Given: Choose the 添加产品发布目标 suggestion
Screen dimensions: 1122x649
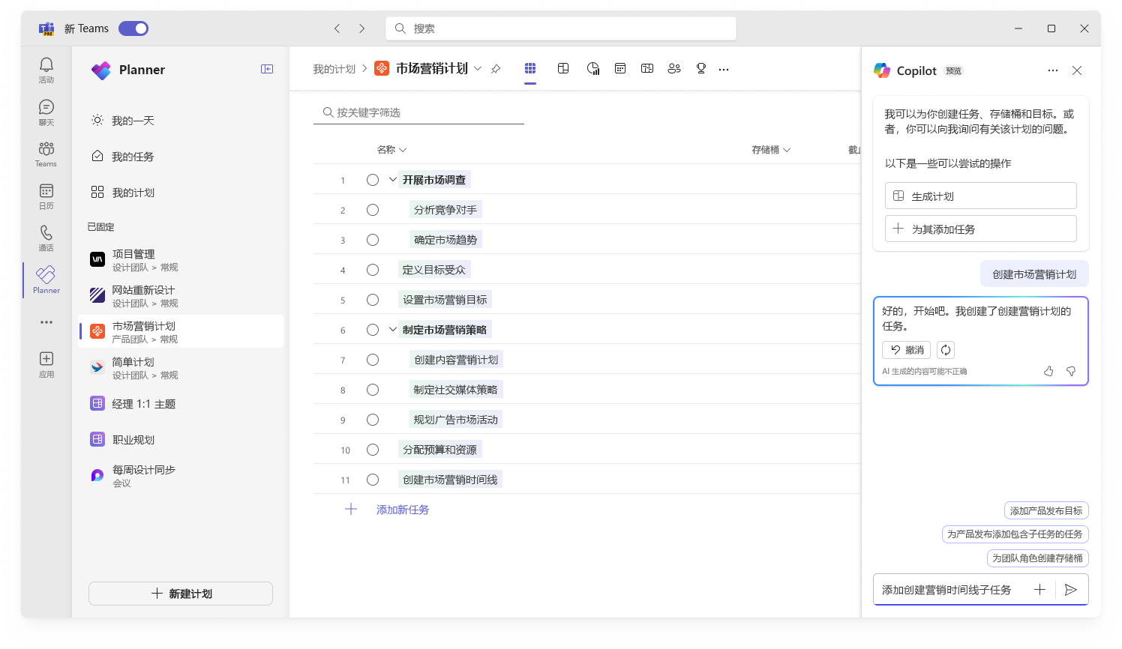Looking at the screenshot, I should pos(1046,511).
